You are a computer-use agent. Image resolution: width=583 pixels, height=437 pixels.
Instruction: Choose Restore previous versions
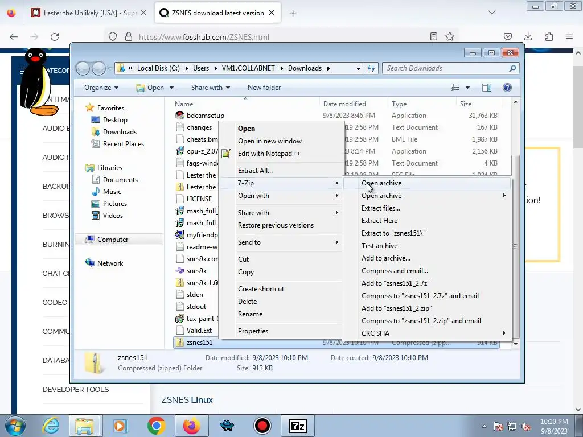coord(276,225)
